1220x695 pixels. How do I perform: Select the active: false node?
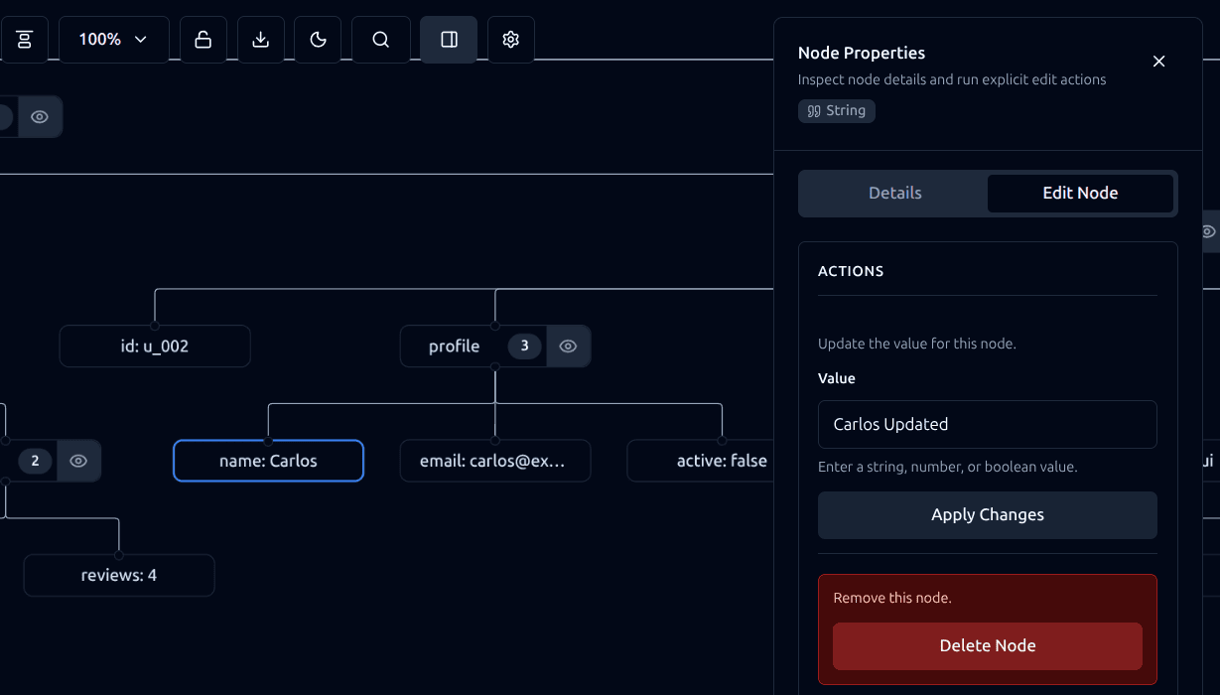click(702, 461)
